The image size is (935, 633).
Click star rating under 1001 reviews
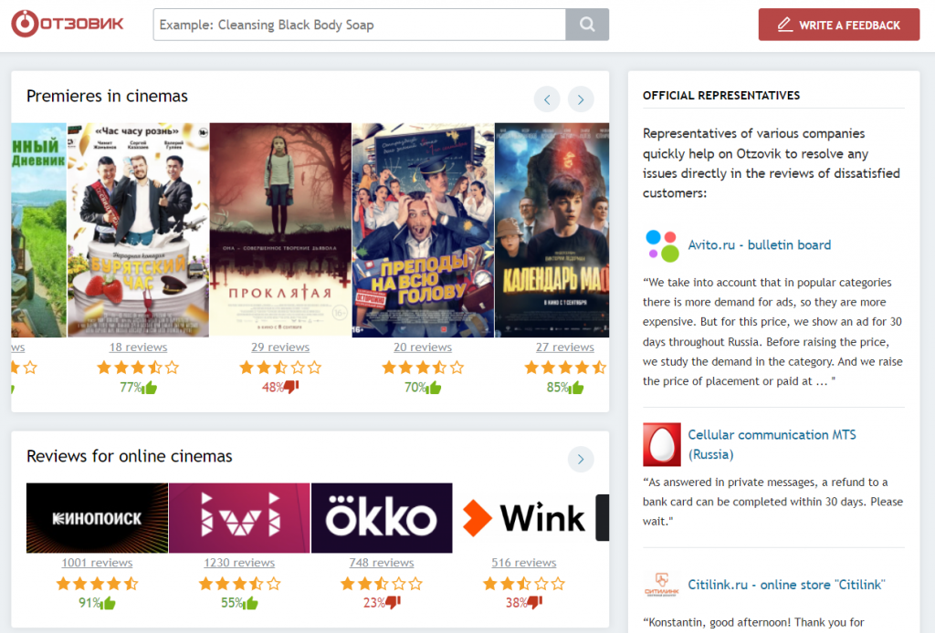click(97, 584)
